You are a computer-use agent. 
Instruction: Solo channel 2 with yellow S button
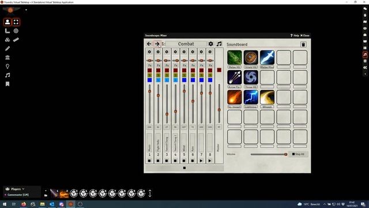tap(158, 75)
